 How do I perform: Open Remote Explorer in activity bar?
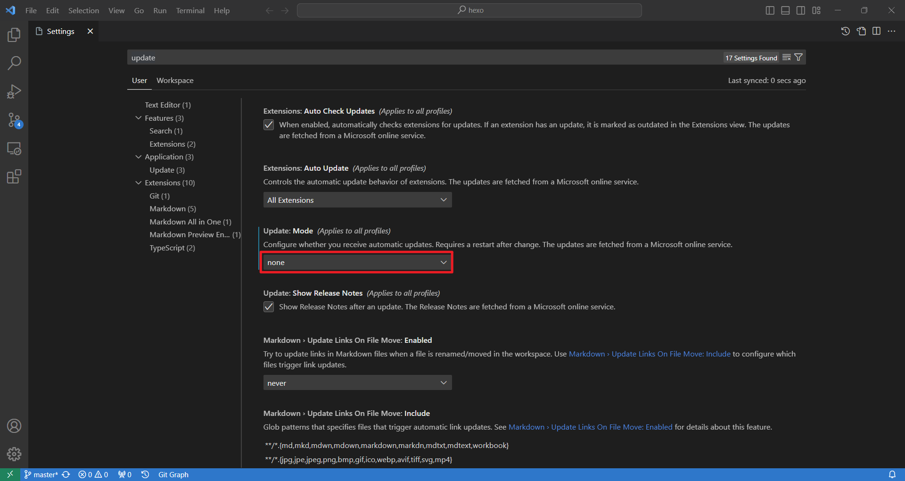tap(14, 149)
